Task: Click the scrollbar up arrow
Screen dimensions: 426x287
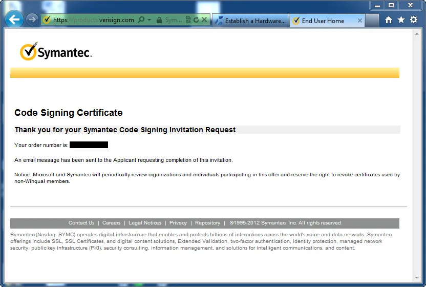Action: click(417, 34)
